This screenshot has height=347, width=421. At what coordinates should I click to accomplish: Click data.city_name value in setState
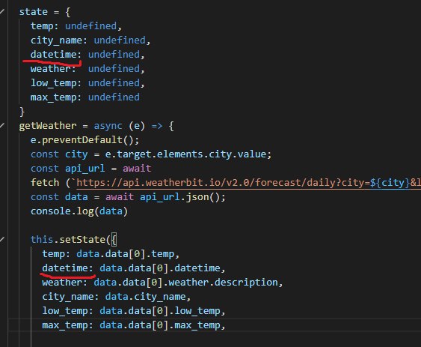click(x=145, y=297)
